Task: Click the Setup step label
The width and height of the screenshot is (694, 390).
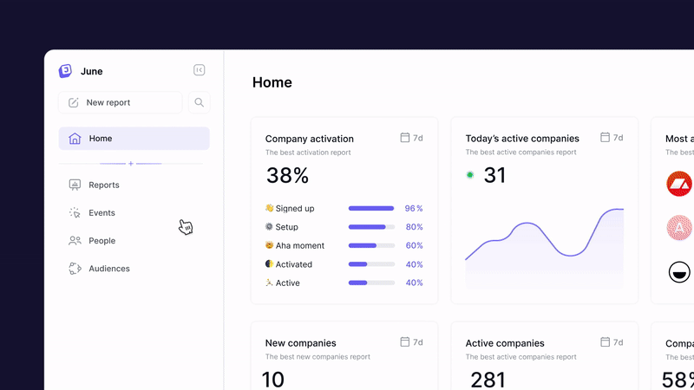Action: pos(287,227)
